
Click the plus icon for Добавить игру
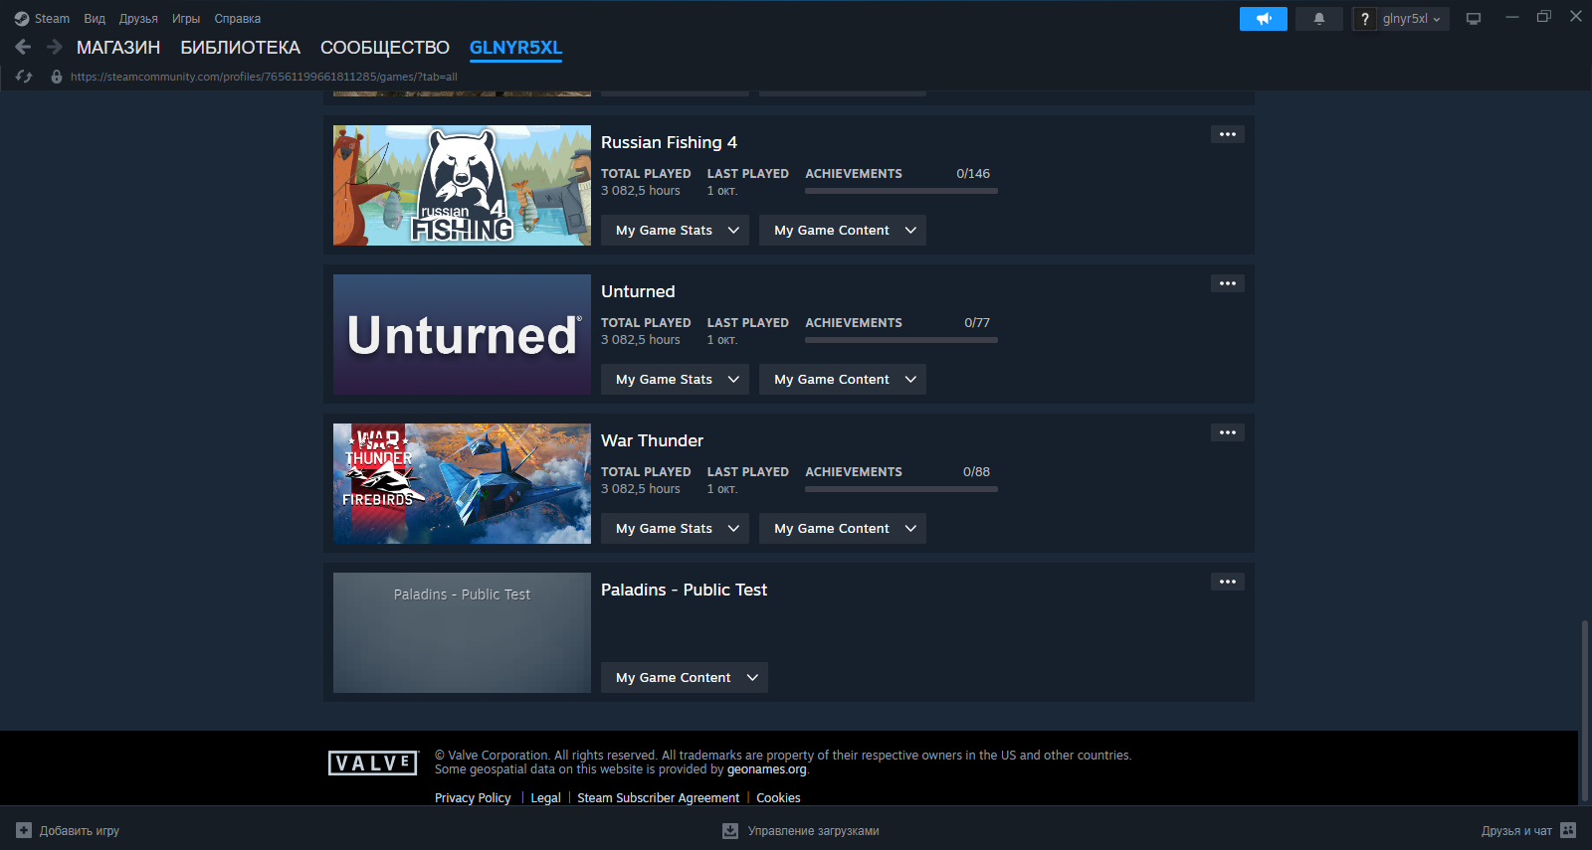tap(24, 830)
